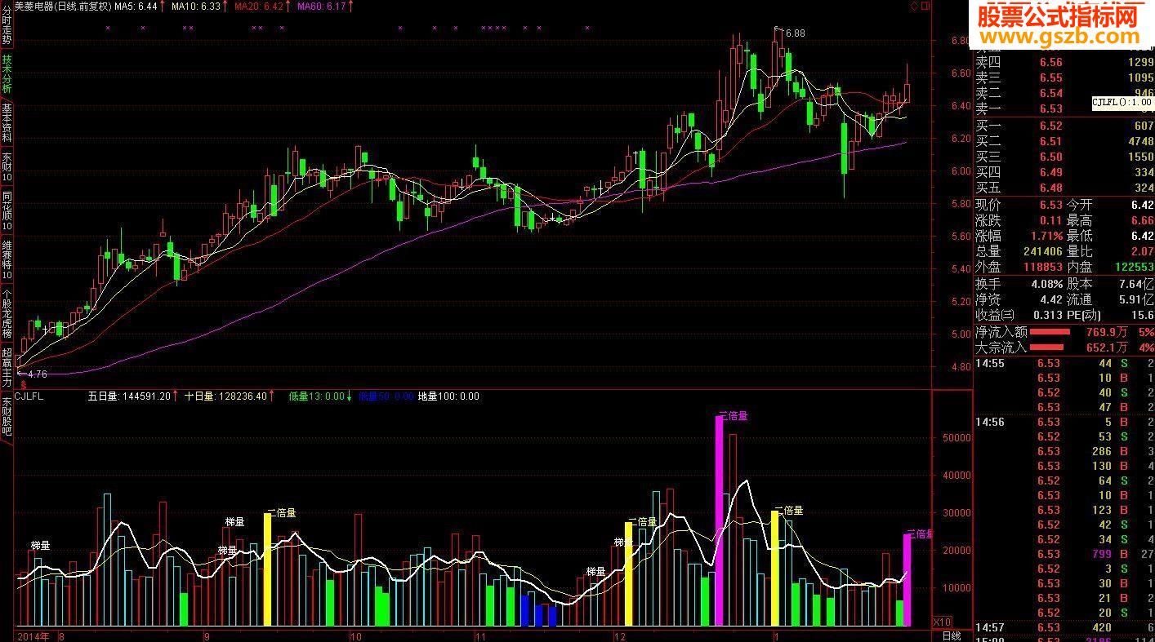Viewport: 1155px width, 642px height.
Task: Click the 流通 value 5.91亿
Action: (1135, 300)
